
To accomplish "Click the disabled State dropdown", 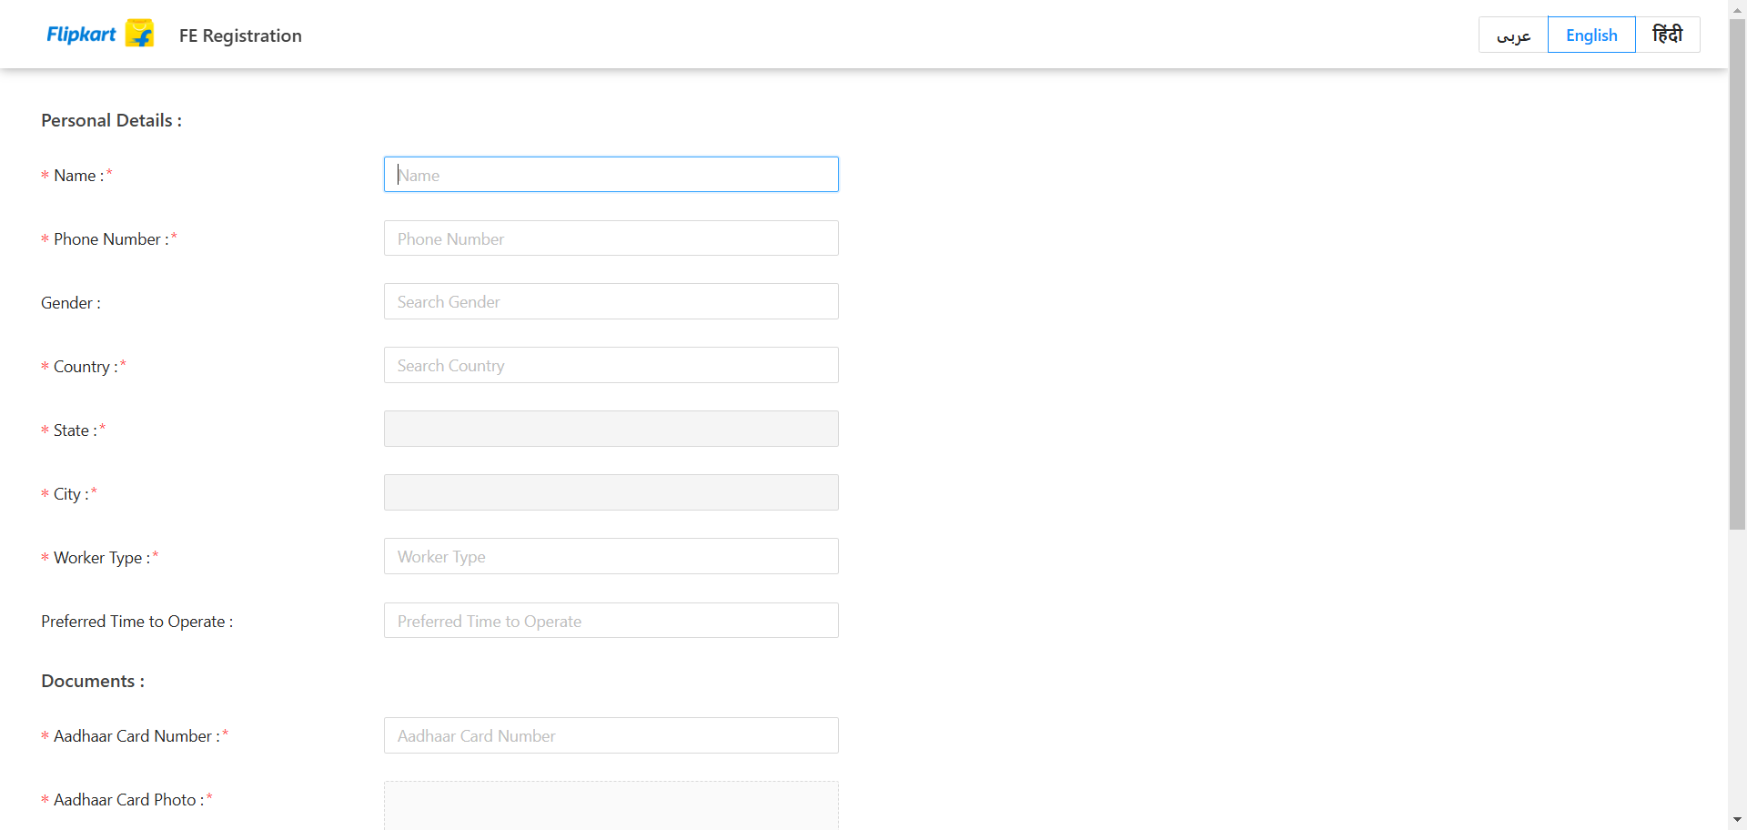I will tap(611, 430).
